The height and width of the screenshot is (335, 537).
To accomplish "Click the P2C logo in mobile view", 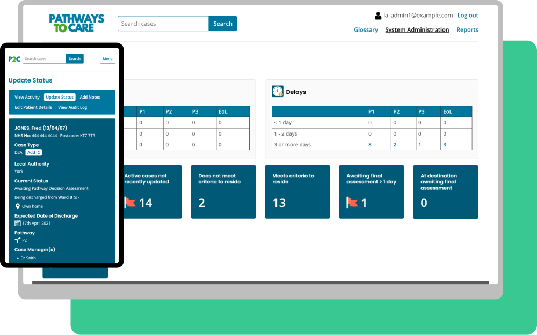I will (14, 59).
